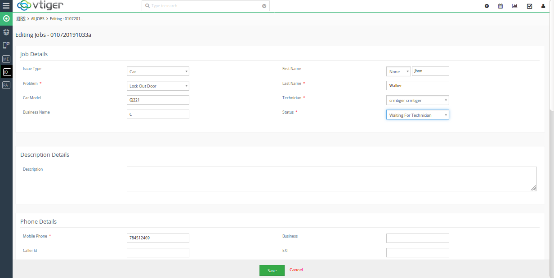Edit the Mobile Phone field
Screen dimensions: 554x278
[158, 238]
